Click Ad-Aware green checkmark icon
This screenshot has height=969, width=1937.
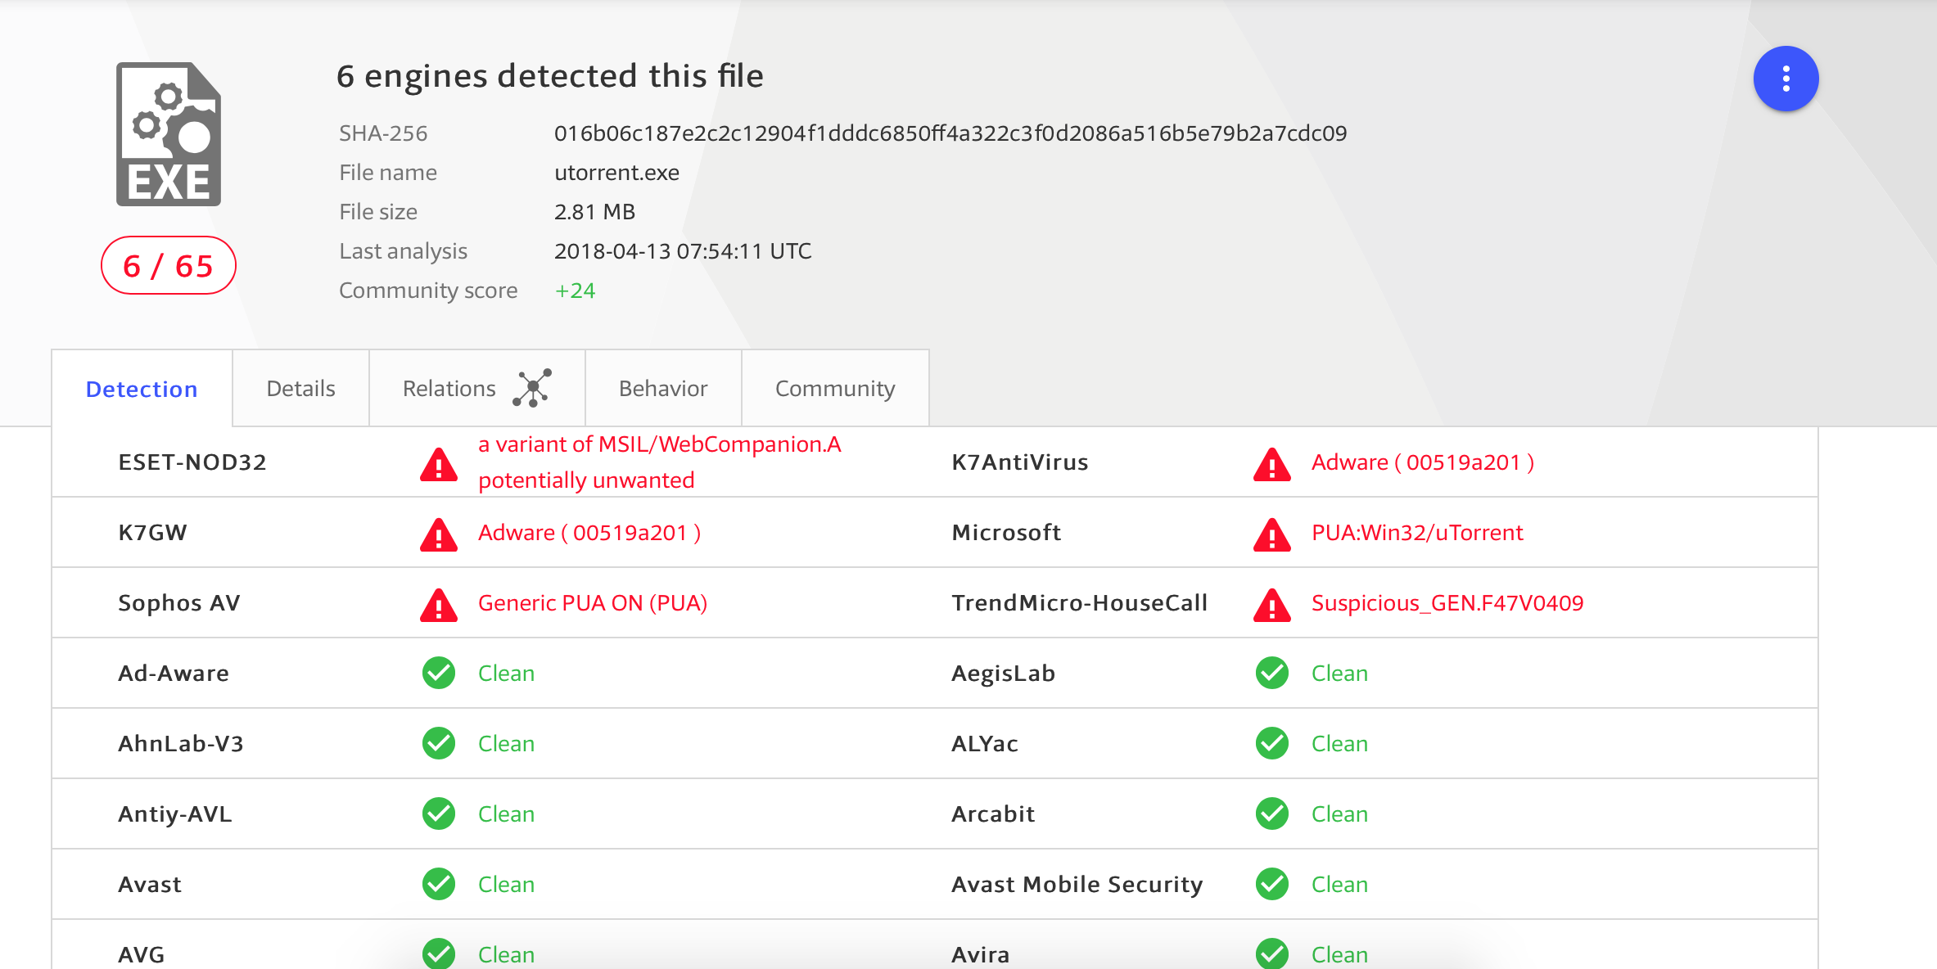click(439, 674)
